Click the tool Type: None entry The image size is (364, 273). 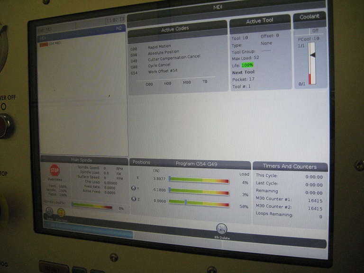[x=252, y=44]
